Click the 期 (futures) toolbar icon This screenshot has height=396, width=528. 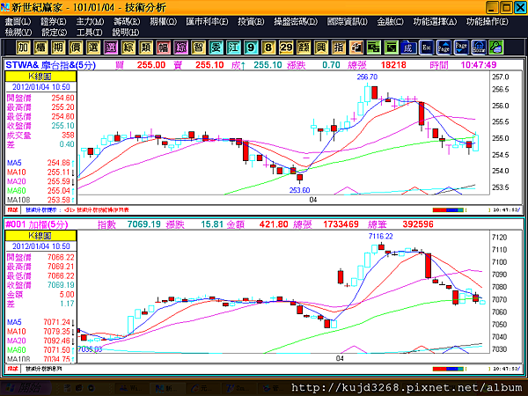[x=58, y=48]
